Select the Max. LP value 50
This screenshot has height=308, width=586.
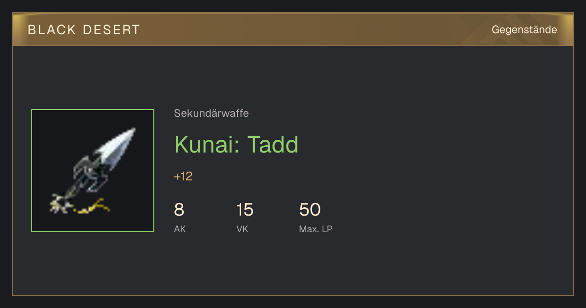tap(310, 210)
